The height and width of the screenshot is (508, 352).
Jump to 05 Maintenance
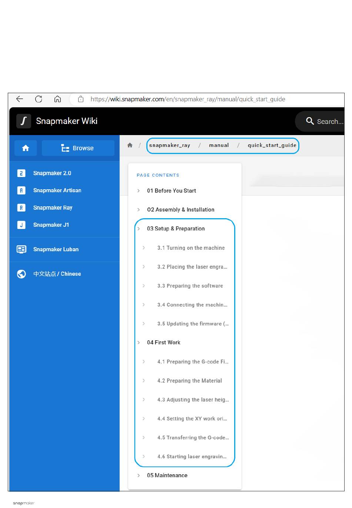pyautogui.click(x=167, y=475)
